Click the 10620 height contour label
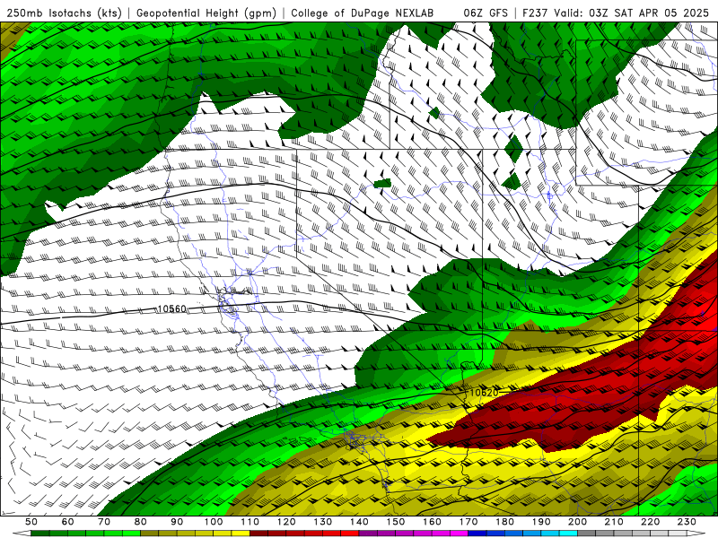Image resolution: width=718 pixels, height=538 pixels. [484, 393]
